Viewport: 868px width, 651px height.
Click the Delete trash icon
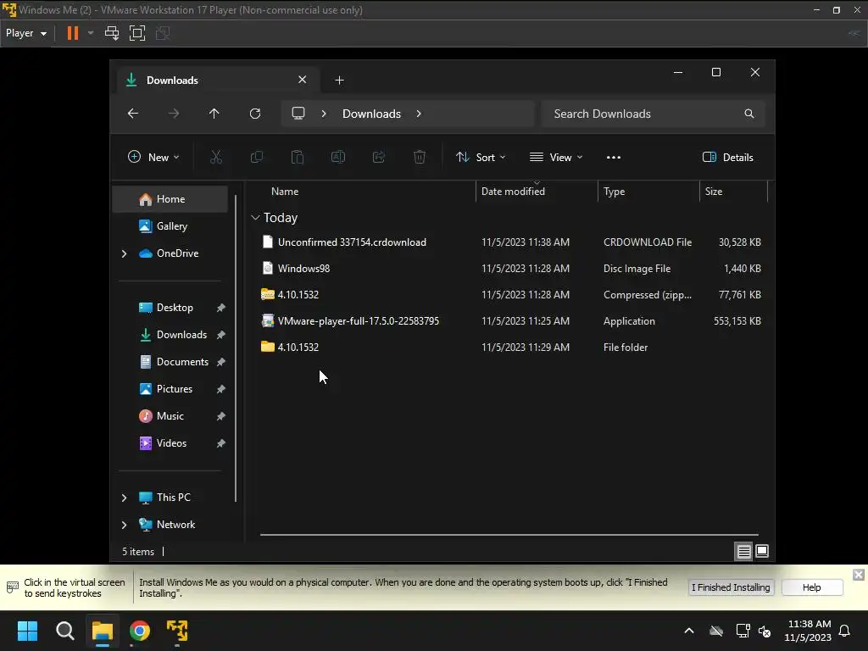(x=420, y=157)
